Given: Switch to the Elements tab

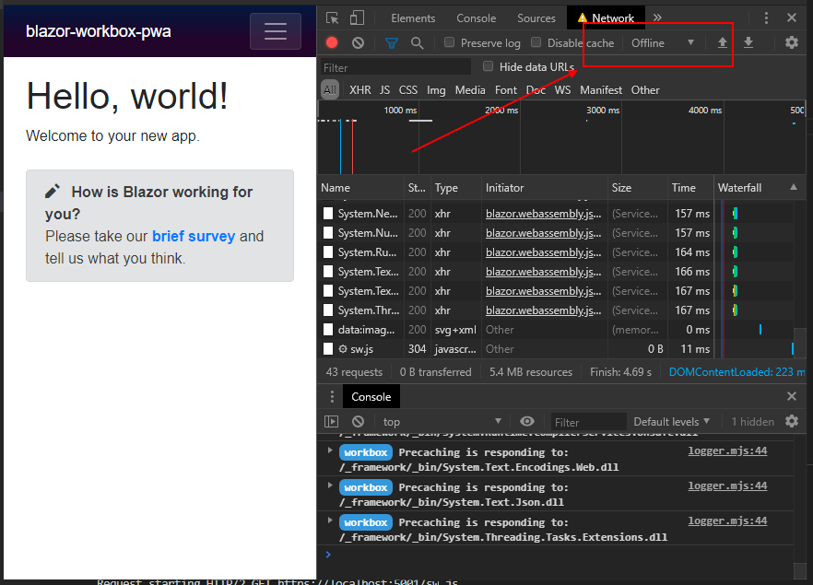Looking at the screenshot, I should [413, 18].
